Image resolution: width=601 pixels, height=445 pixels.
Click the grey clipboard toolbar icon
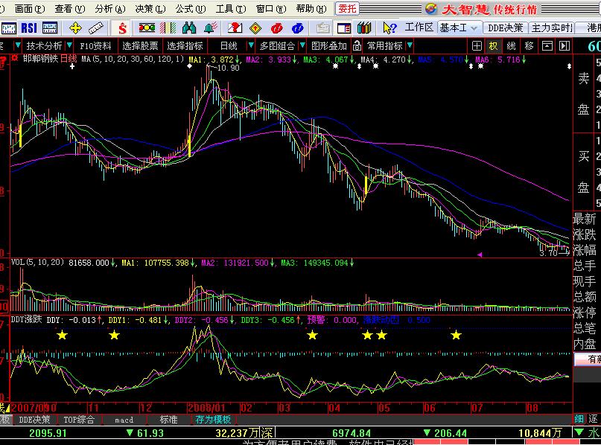pos(322,28)
